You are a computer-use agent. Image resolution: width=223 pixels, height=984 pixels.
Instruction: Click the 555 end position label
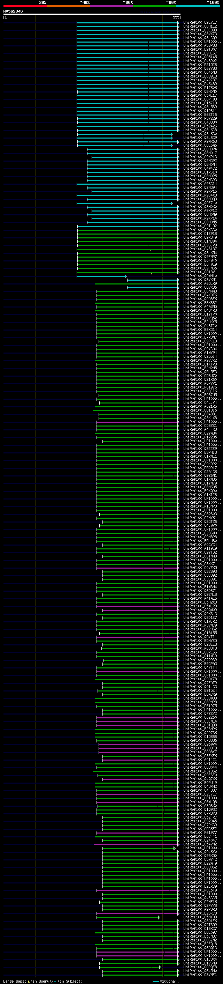[176, 17]
